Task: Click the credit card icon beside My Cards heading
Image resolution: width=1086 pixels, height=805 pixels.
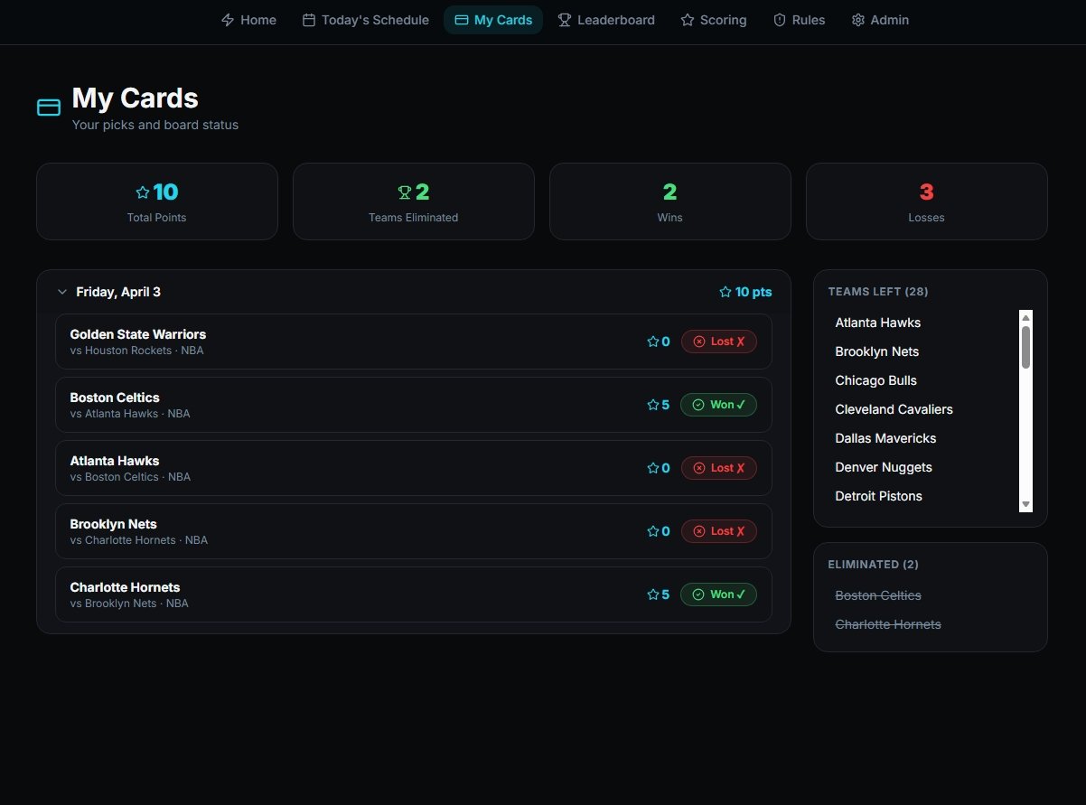Action: pos(48,108)
